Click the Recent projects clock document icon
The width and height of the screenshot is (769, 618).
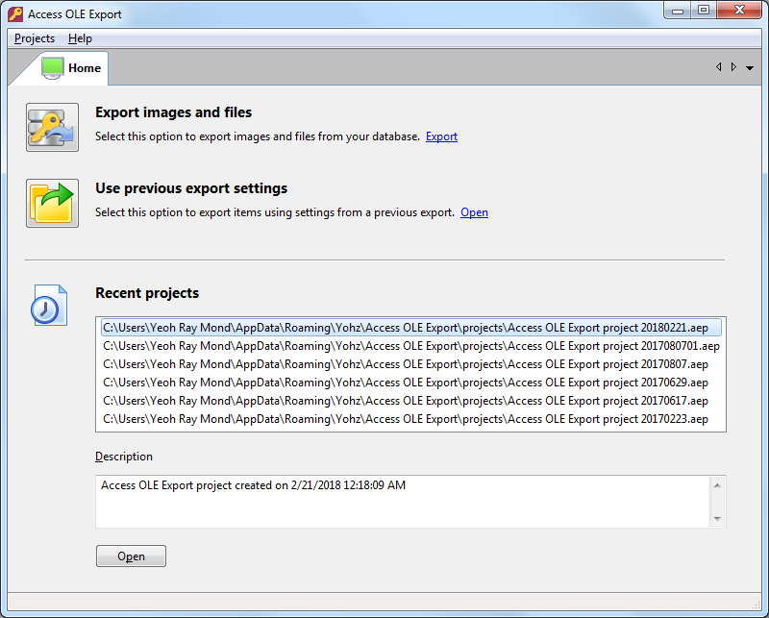[49, 305]
